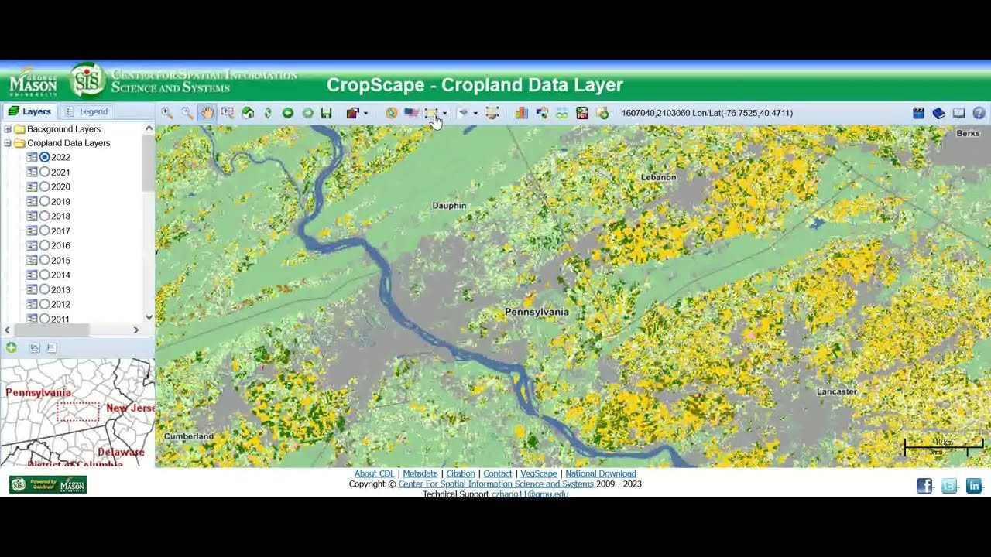
Task: Select the 2020 cropland layer radio button
Action: point(45,186)
